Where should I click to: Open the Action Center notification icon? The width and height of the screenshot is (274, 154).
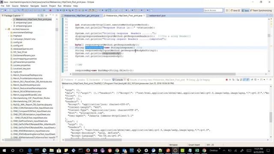[268, 150]
